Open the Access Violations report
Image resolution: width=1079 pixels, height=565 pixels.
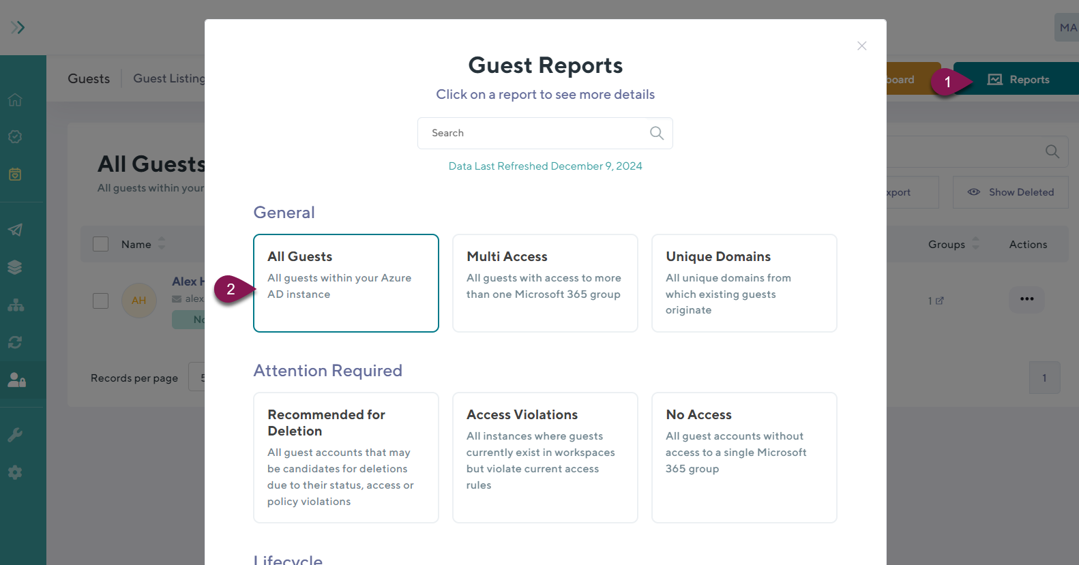tap(545, 457)
